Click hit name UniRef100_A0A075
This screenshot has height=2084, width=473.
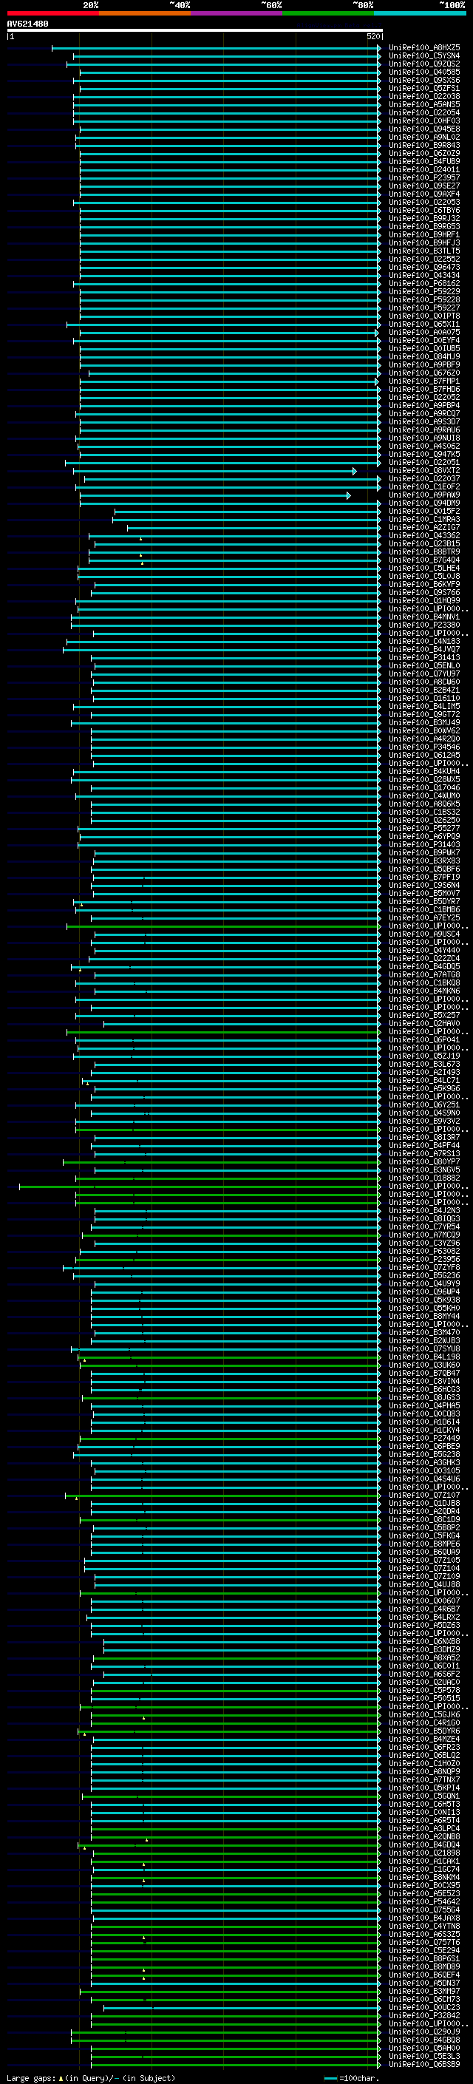424,333
